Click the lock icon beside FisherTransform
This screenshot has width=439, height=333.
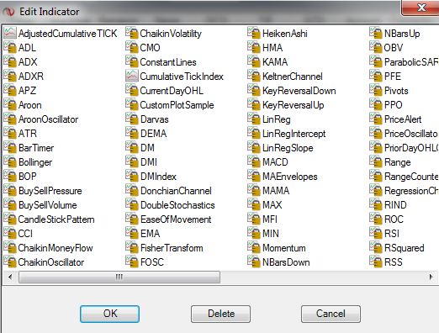pyautogui.click(x=132, y=247)
